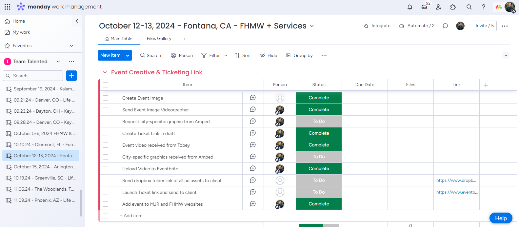Switch to the Files Gallery tab
Image resolution: width=519 pixels, height=227 pixels.
(x=159, y=39)
